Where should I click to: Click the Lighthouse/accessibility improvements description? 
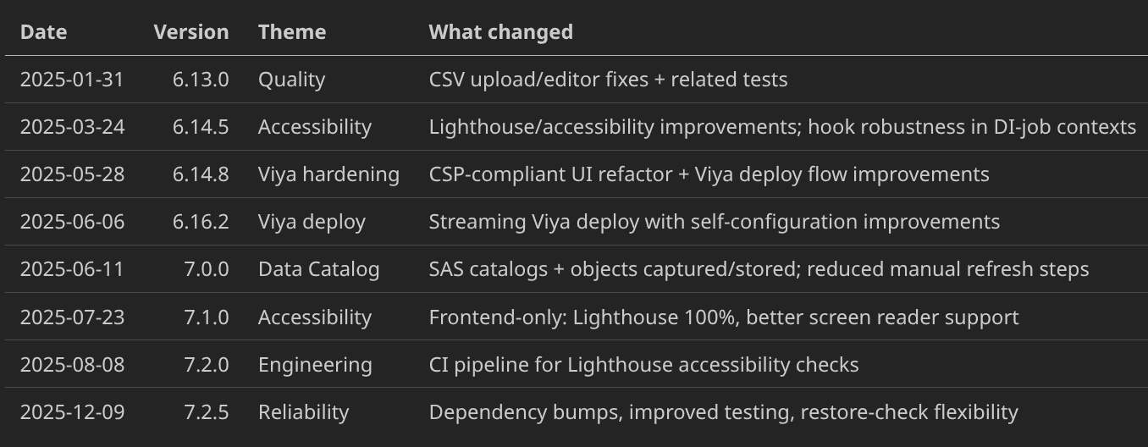781,127
